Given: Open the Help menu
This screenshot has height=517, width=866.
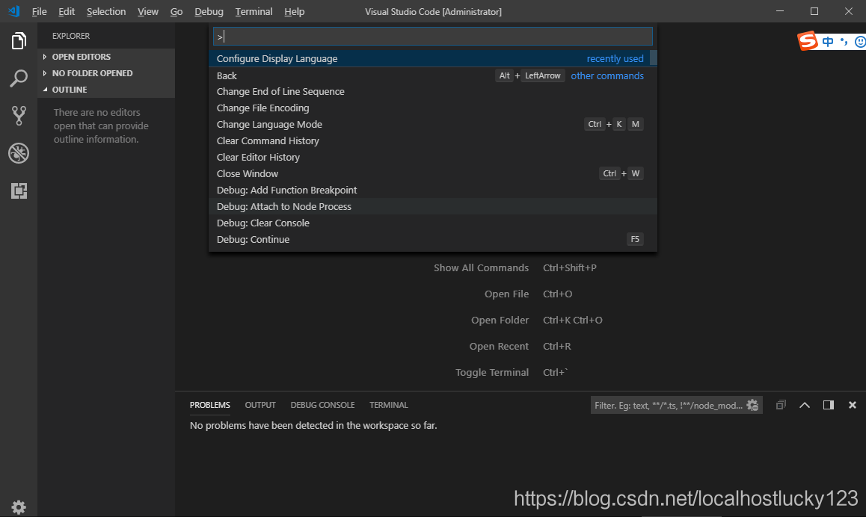Looking at the screenshot, I should coord(295,12).
